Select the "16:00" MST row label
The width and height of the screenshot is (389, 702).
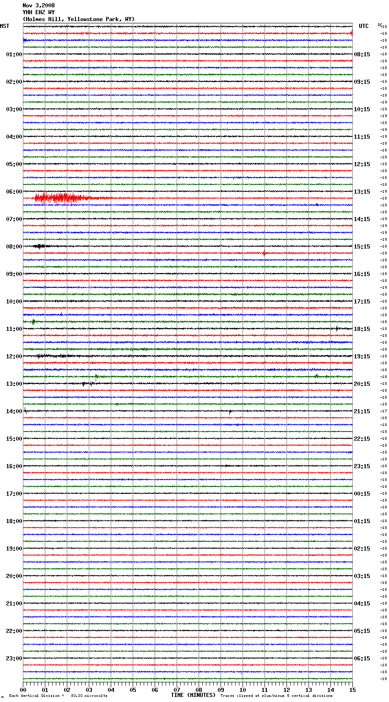click(14, 466)
